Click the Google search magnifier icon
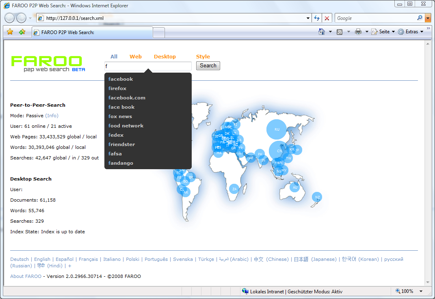 [420, 18]
